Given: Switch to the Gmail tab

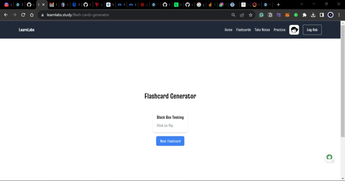Looking at the screenshot, I should [52, 5].
